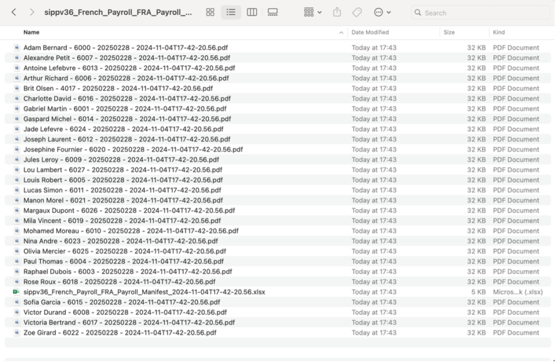
Task: Switch to column view
Action: point(251,12)
